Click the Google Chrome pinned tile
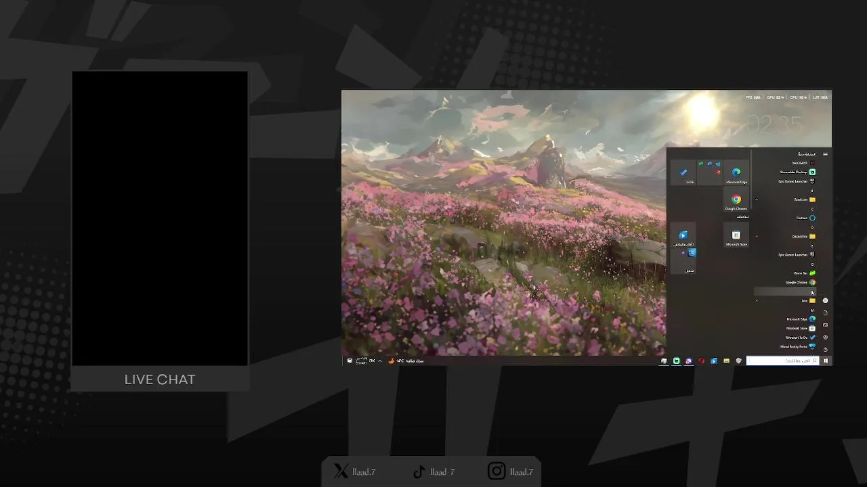 [736, 199]
